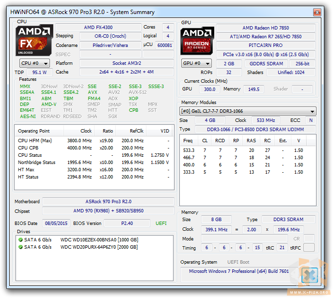Select the RefClk column header
This screenshot has height=298, width=333.
(131, 131)
